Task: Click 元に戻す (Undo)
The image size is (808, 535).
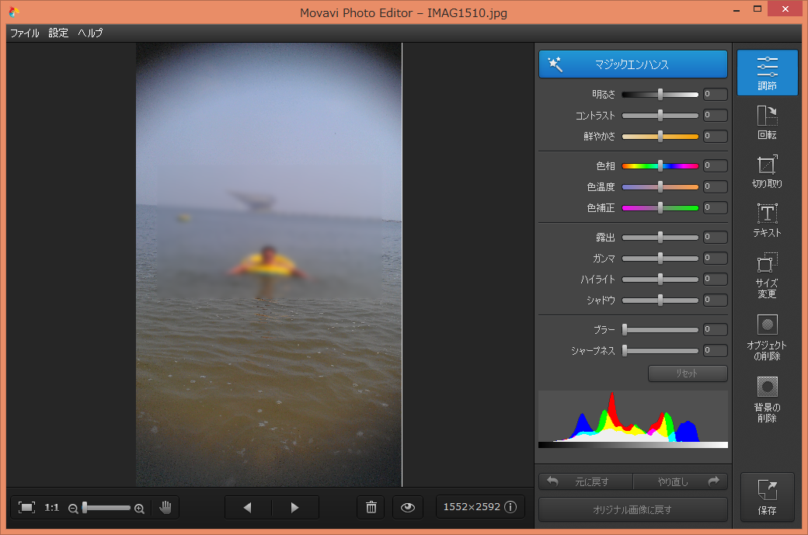Action: 585,482
